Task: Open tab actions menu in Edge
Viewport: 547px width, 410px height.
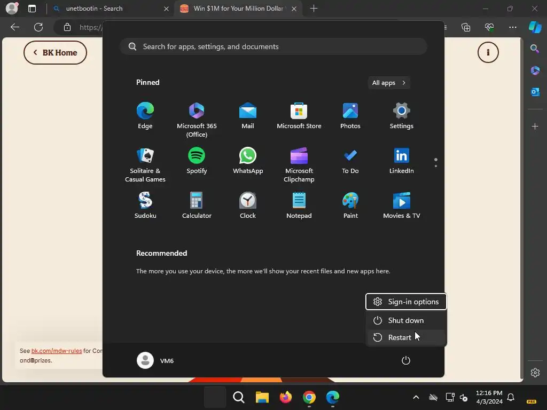Action: pyautogui.click(x=32, y=9)
